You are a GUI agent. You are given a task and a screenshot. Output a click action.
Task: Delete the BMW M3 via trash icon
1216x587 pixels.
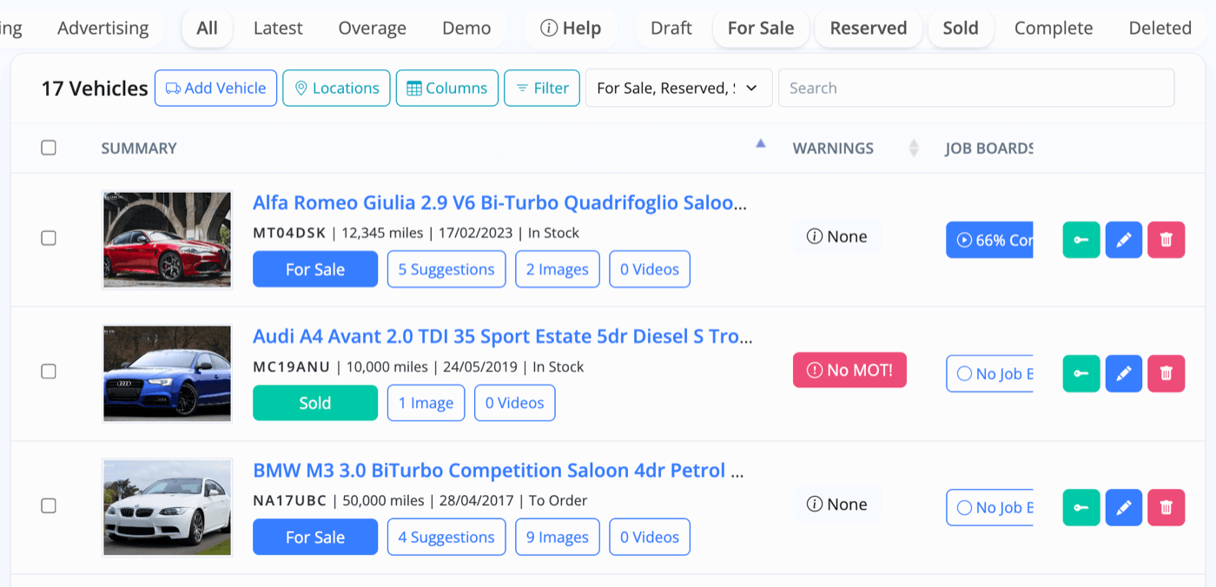(1166, 507)
